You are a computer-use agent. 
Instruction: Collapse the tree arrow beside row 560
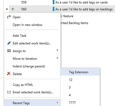(7, 9)
